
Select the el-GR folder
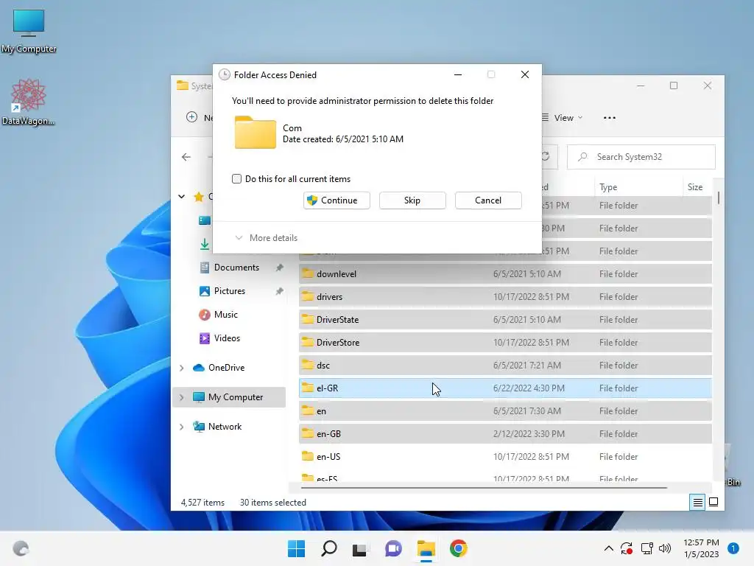pos(505,388)
